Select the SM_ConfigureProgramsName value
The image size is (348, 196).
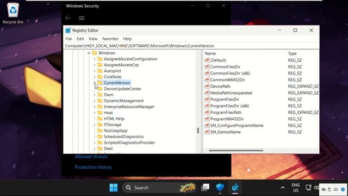237,125
